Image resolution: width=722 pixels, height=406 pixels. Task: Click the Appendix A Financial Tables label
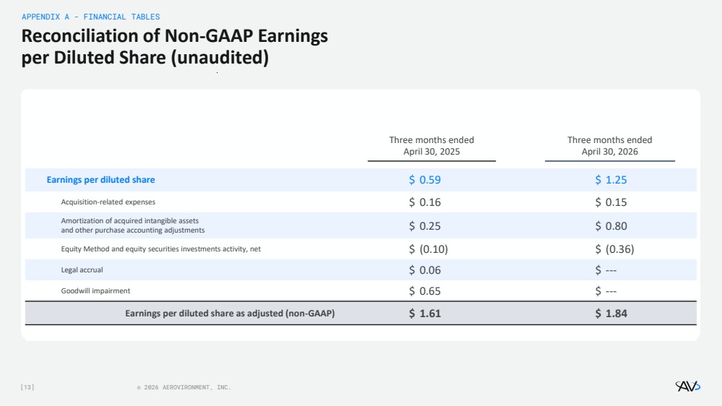[x=91, y=17]
